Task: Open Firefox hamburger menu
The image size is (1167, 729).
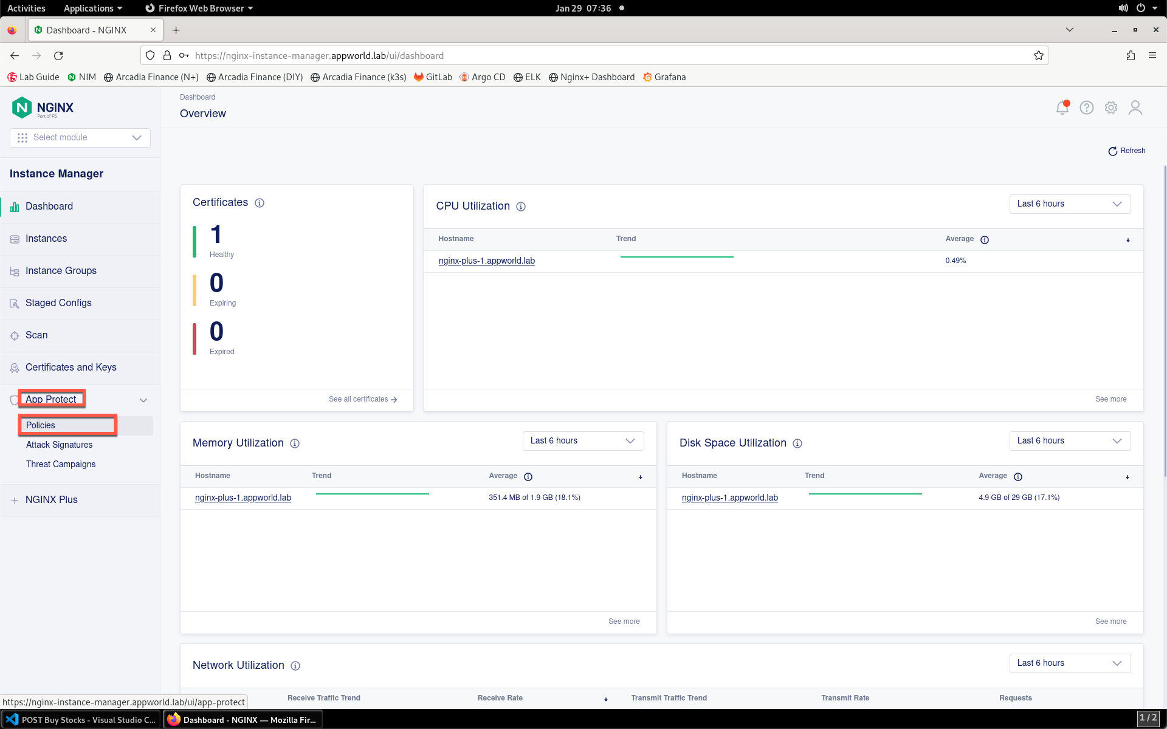Action: pos(1152,56)
